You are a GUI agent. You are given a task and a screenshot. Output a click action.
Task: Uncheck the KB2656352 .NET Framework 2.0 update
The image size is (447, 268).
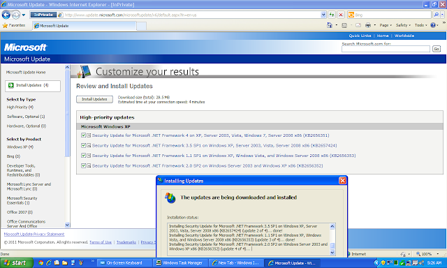83,165
